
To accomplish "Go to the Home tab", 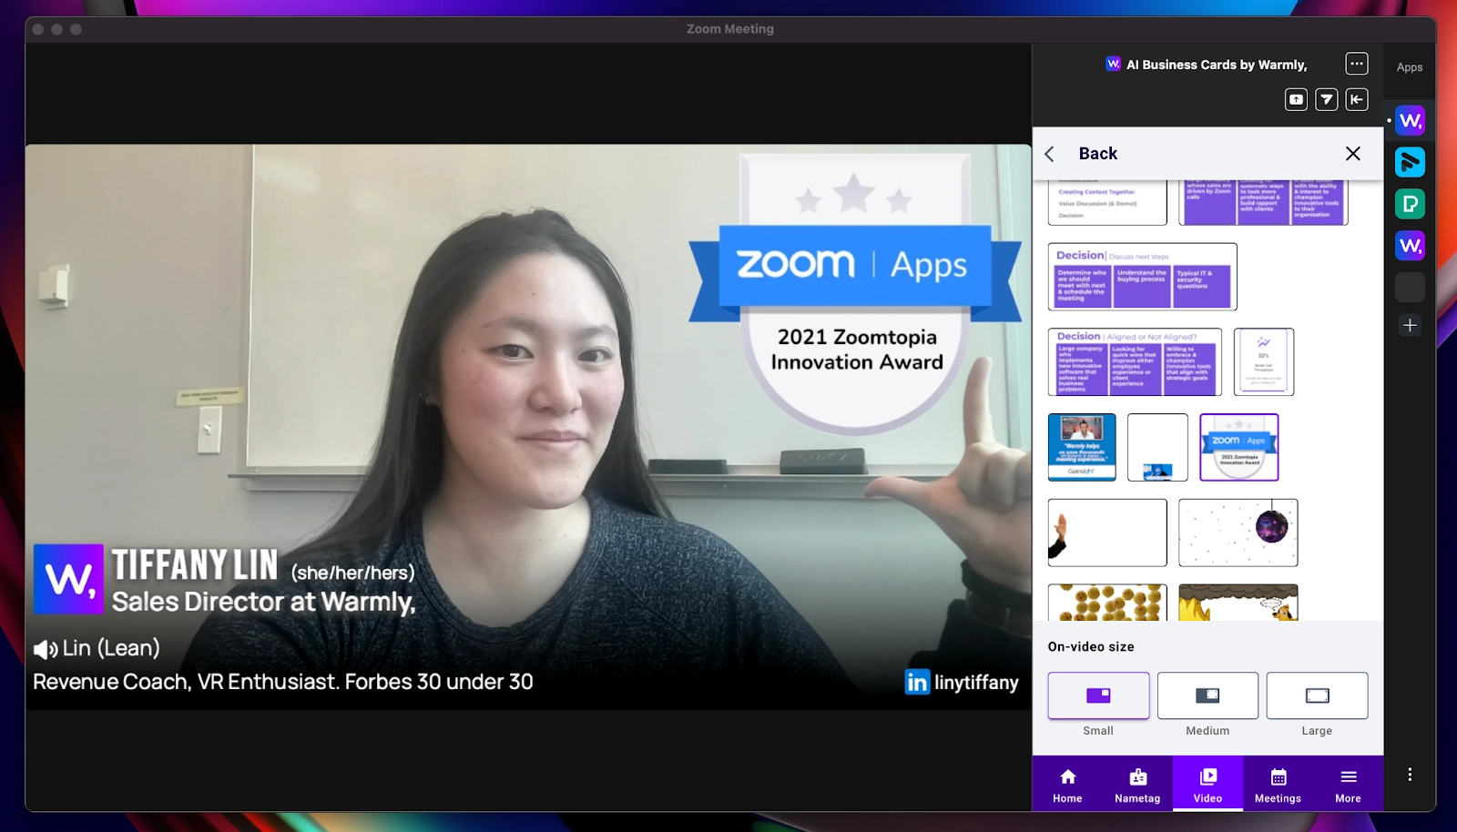I will [x=1067, y=785].
